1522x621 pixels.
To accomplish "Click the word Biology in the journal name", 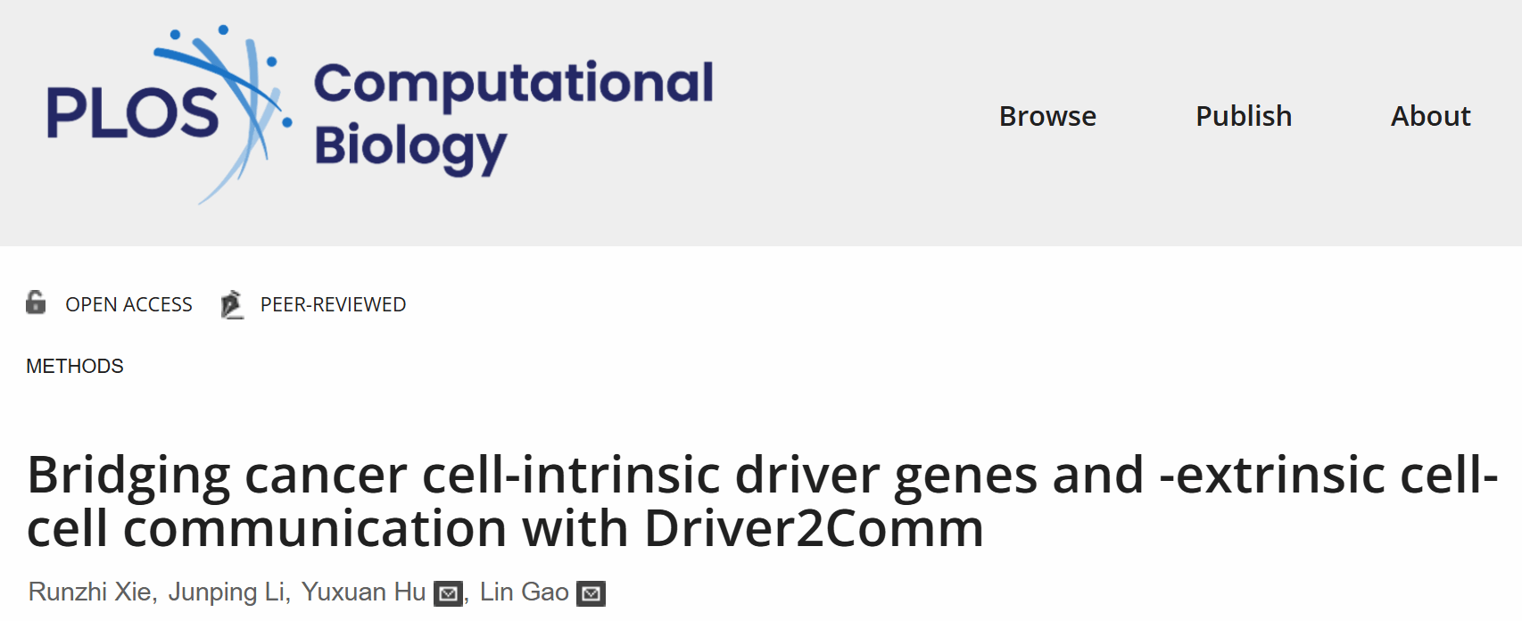I will tap(410, 147).
